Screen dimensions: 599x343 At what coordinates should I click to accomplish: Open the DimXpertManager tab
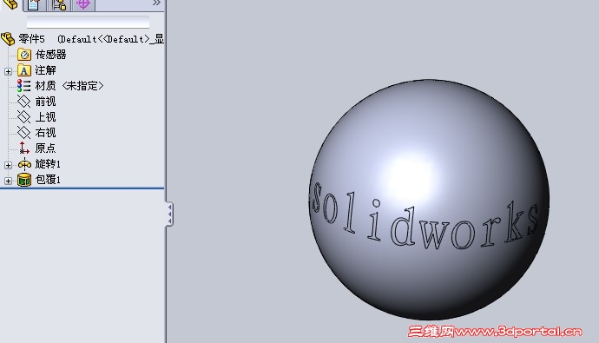pyautogui.click(x=82, y=4)
